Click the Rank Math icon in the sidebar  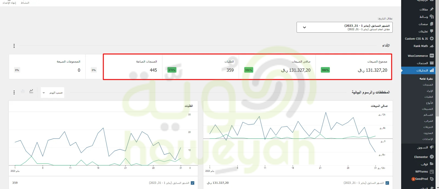coord(432,46)
